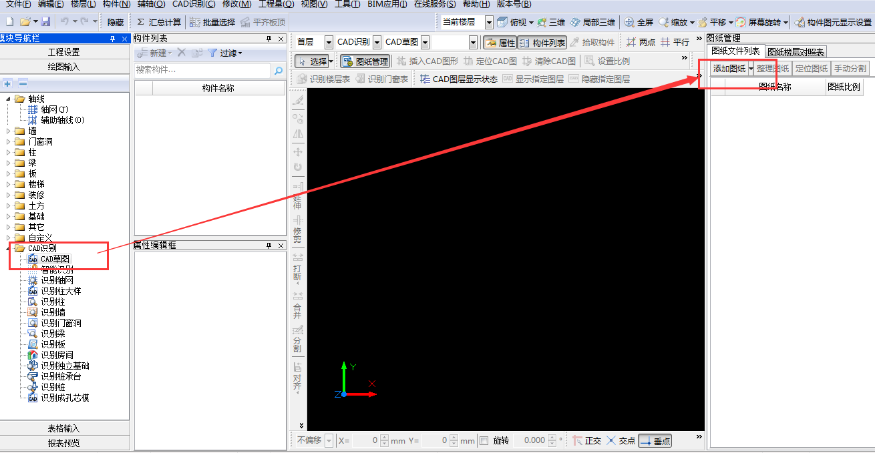Screen dimensions: 875x453
Task: Toggle 垂点 snap mode
Action: click(x=655, y=440)
